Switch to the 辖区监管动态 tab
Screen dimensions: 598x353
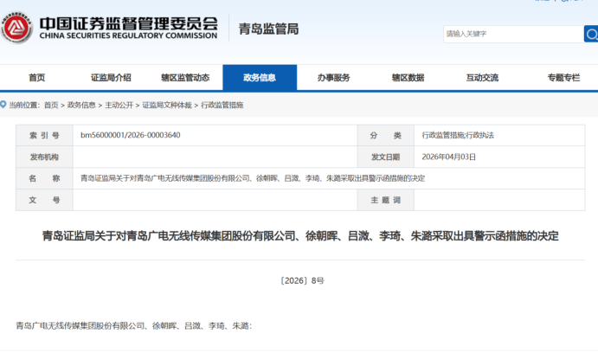[x=185, y=78]
